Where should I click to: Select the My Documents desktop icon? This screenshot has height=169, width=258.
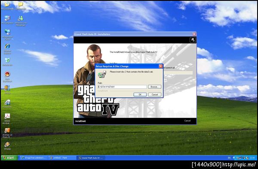tap(7, 6)
